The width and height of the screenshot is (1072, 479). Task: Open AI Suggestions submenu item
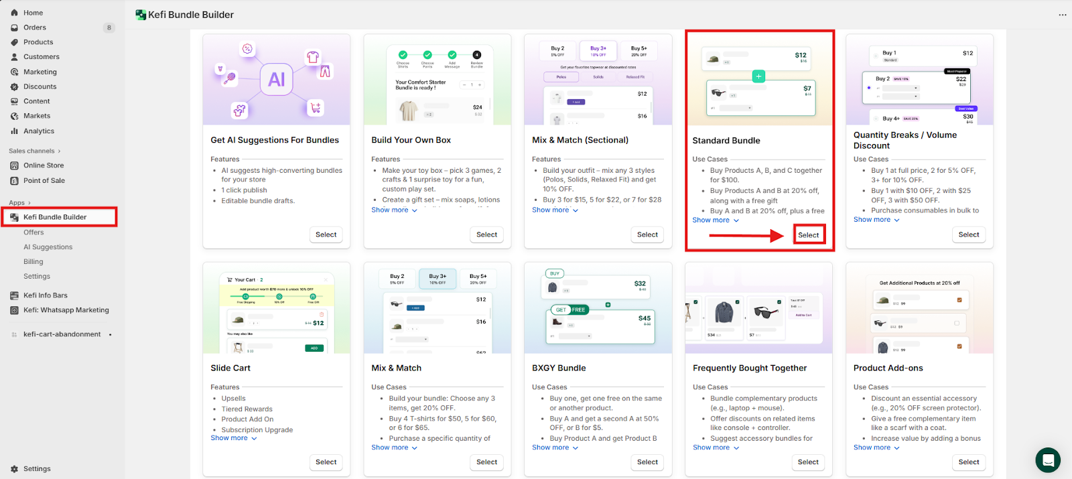coord(48,247)
